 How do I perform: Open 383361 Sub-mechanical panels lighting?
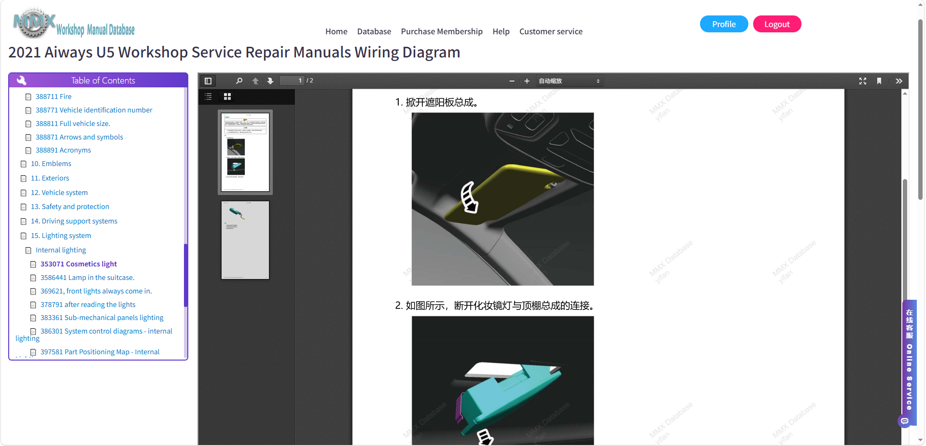point(102,318)
